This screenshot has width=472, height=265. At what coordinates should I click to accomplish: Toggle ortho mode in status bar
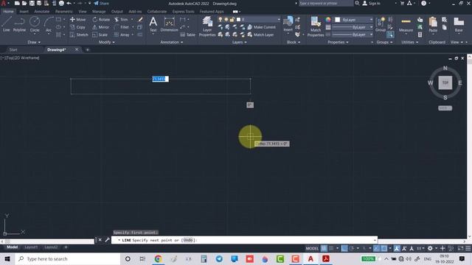coord(344,248)
